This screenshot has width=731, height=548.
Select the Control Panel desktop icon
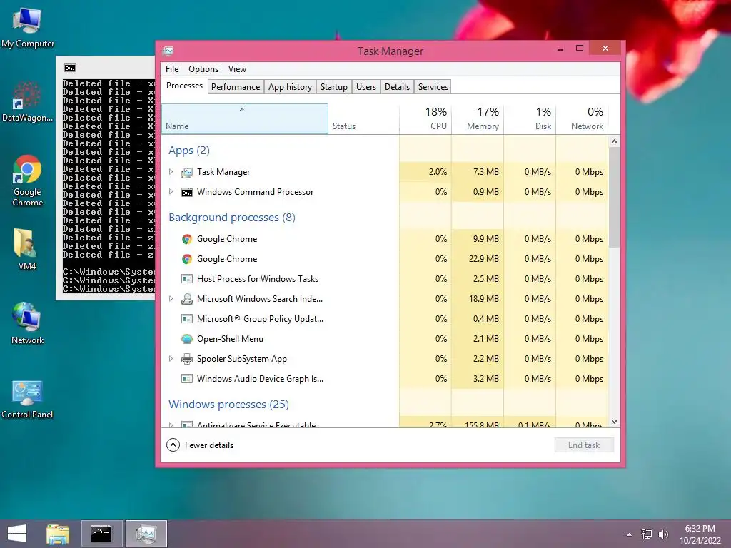(x=28, y=400)
